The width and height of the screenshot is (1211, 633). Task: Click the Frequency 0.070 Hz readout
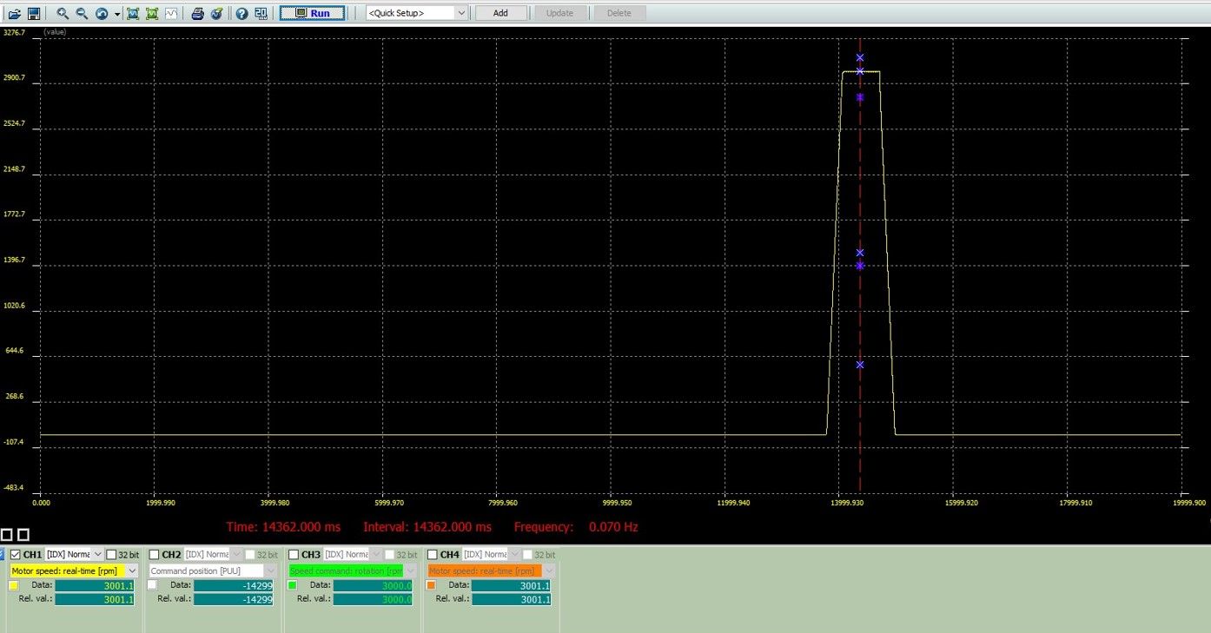click(576, 527)
